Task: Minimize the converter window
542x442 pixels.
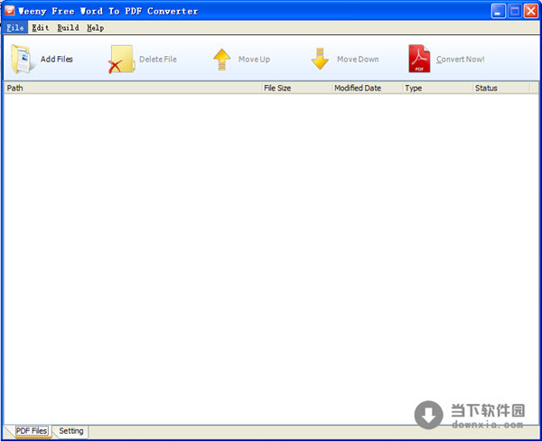Action: [x=499, y=11]
